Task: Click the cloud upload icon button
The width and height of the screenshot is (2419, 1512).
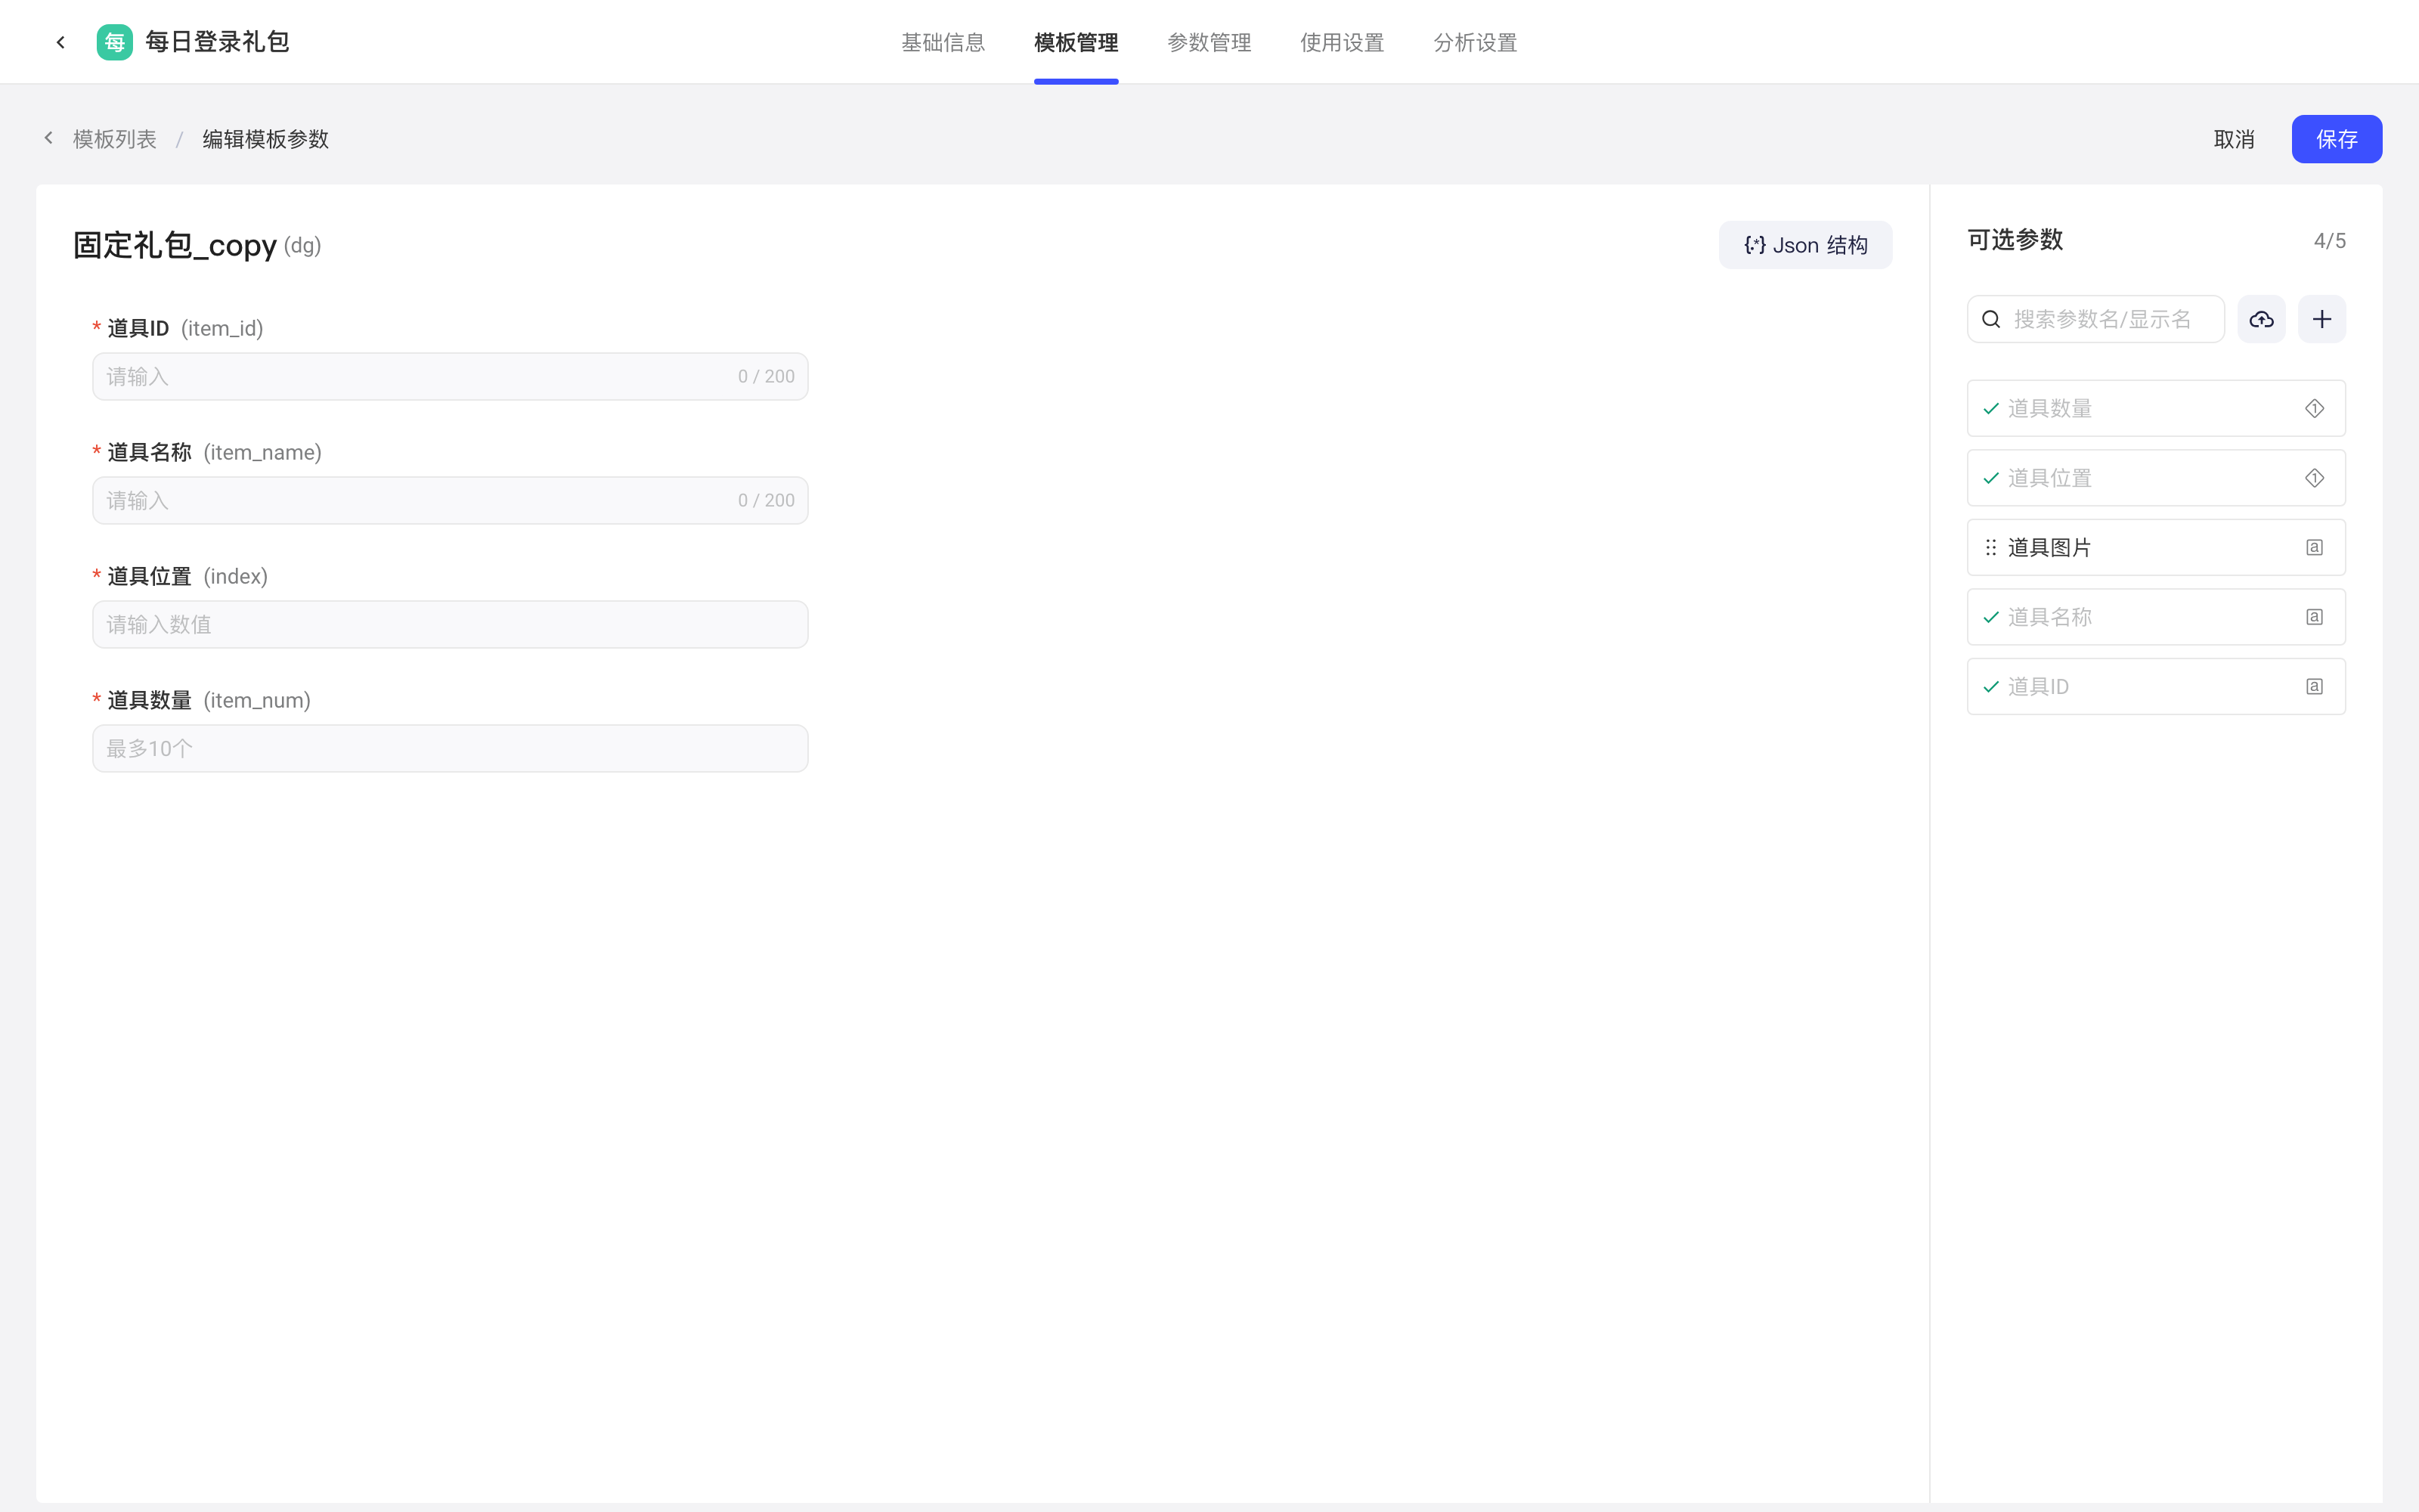Action: (2261, 319)
